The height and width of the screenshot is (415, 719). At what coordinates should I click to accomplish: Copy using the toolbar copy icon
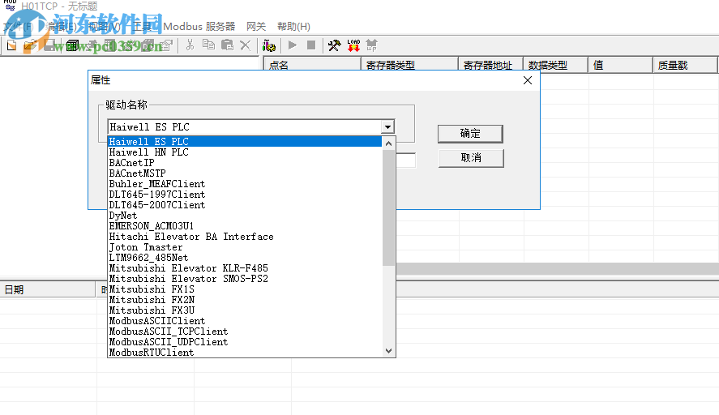click(208, 45)
